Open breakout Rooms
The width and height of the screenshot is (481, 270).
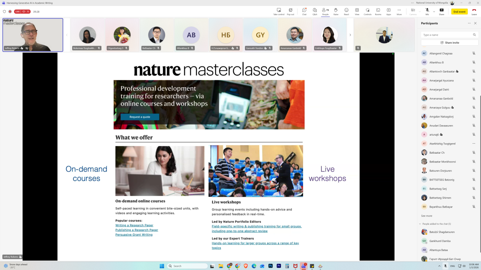(378, 11)
